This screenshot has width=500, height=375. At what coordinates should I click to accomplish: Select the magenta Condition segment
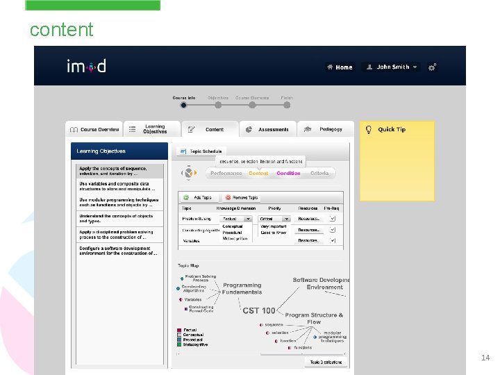coord(288,173)
